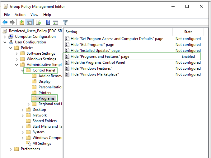The image size is (211, 158).
Task: Expand the Regional and Language node
Action: (29, 104)
